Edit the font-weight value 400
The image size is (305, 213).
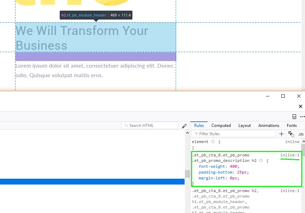click(233, 166)
